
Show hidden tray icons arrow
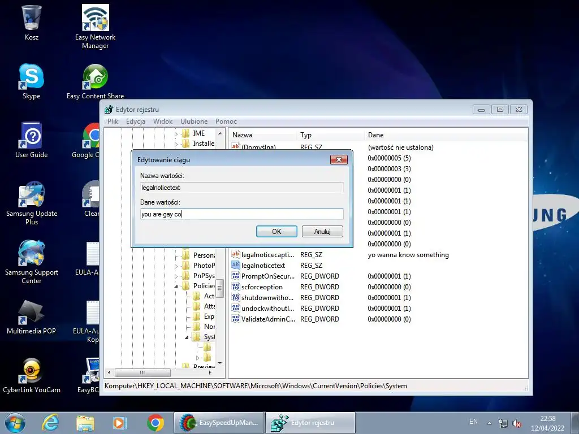(x=489, y=423)
